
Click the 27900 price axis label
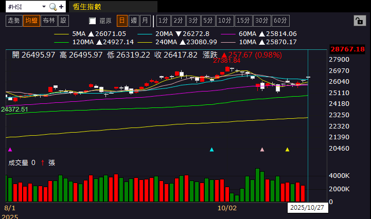(339, 60)
